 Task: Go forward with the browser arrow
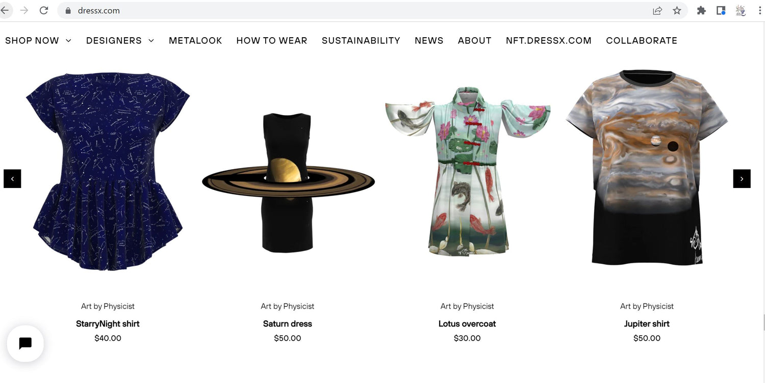[x=24, y=10]
